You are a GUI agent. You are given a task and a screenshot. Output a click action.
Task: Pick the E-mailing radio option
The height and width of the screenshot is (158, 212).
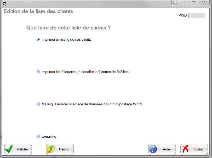click(38, 136)
